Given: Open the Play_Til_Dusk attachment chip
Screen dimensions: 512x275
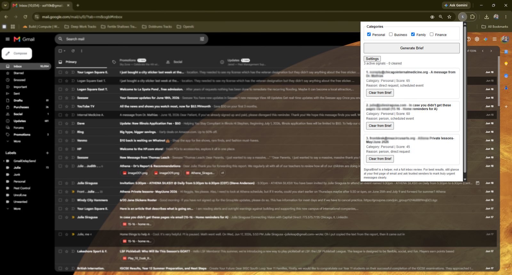Looking at the screenshot, I should click(136, 258).
